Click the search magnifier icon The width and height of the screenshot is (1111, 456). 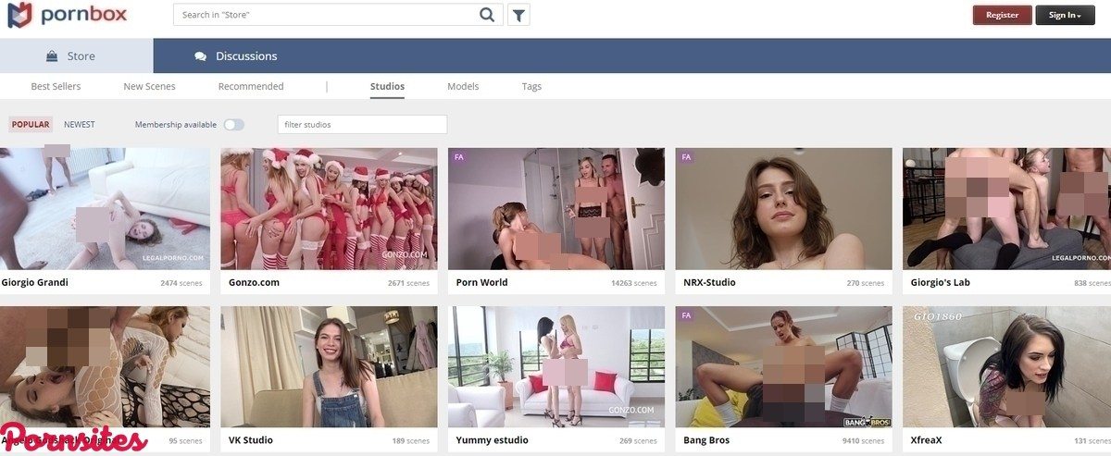point(487,15)
